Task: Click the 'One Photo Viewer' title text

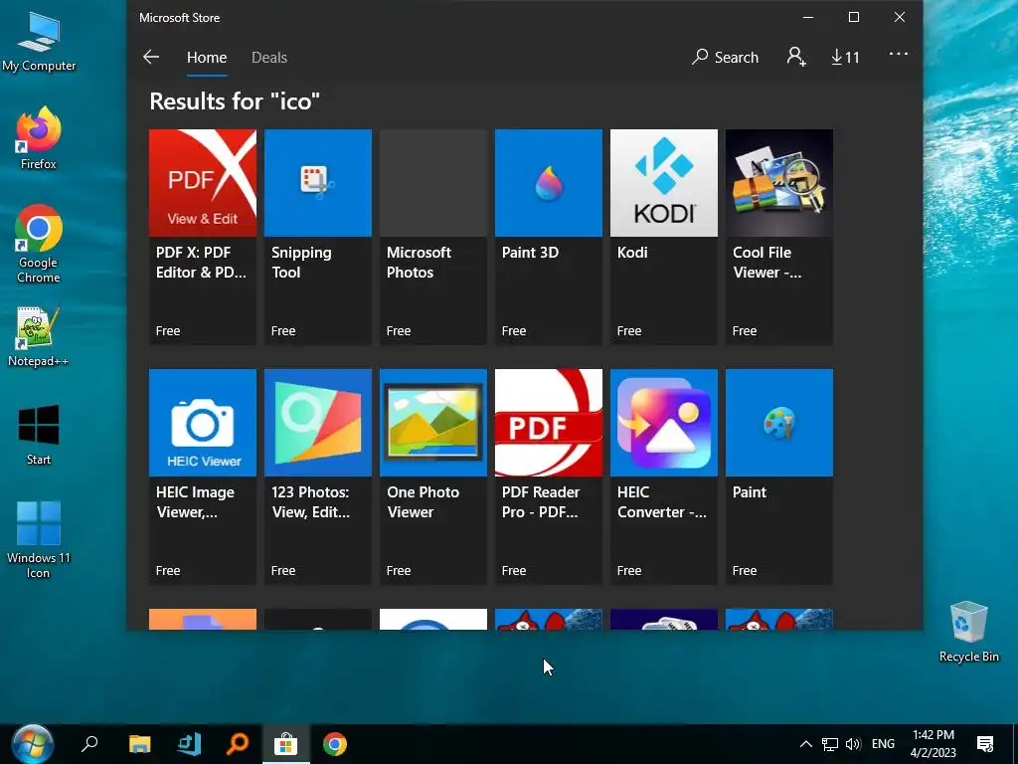Action: point(423,502)
